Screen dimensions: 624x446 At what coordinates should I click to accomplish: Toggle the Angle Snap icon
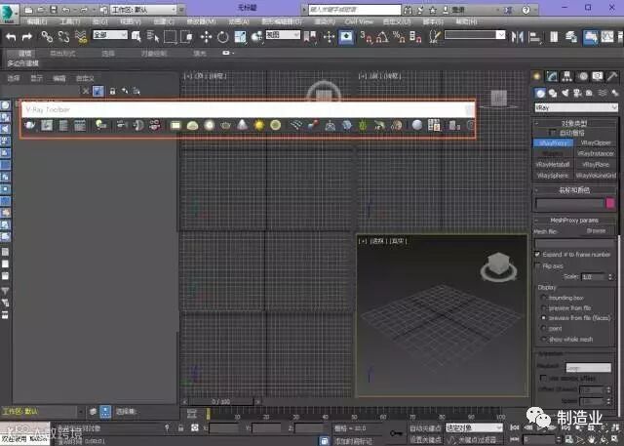(382, 37)
